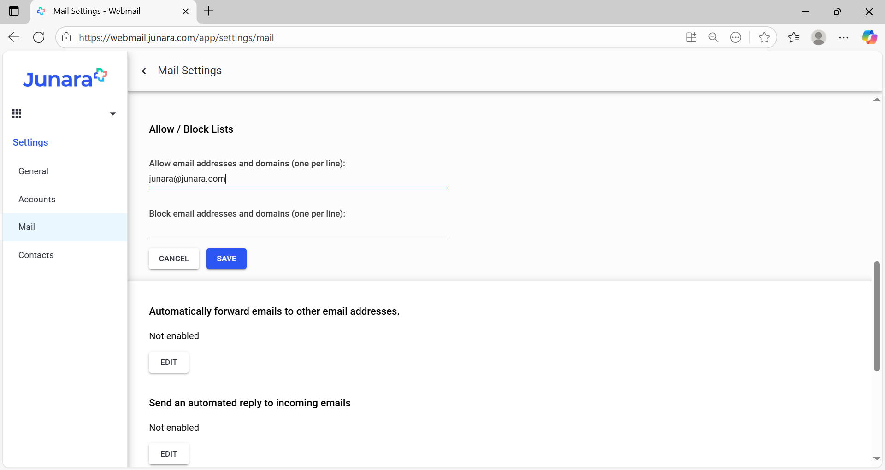This screenshot has height=470, width=885.
Task: Open the Contacts settings section
Action: [x=65, y=255]
